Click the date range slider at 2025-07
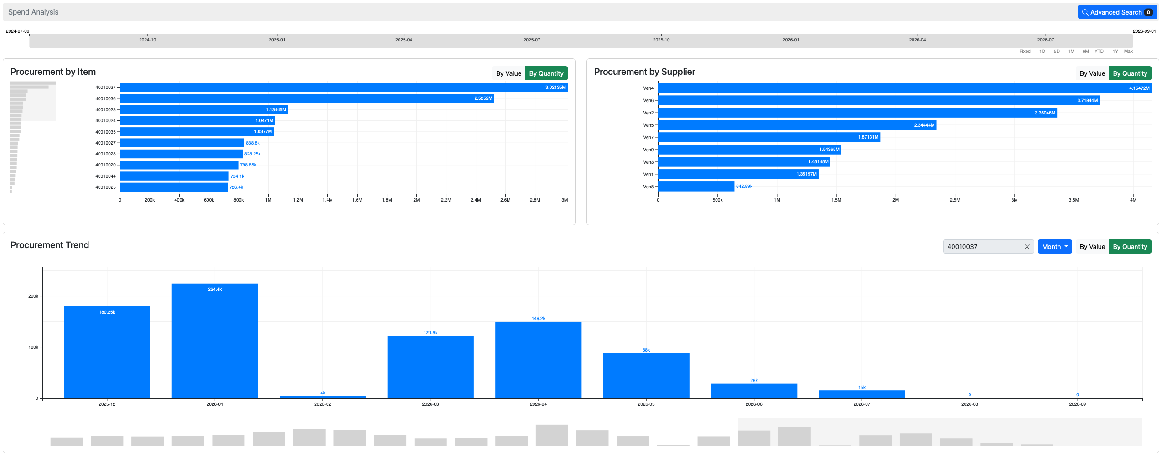 click(x=532, y=41)
